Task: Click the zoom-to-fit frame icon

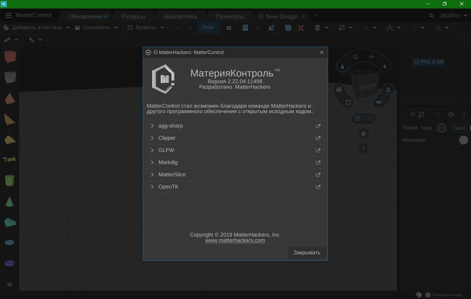Action: (348, 102)
